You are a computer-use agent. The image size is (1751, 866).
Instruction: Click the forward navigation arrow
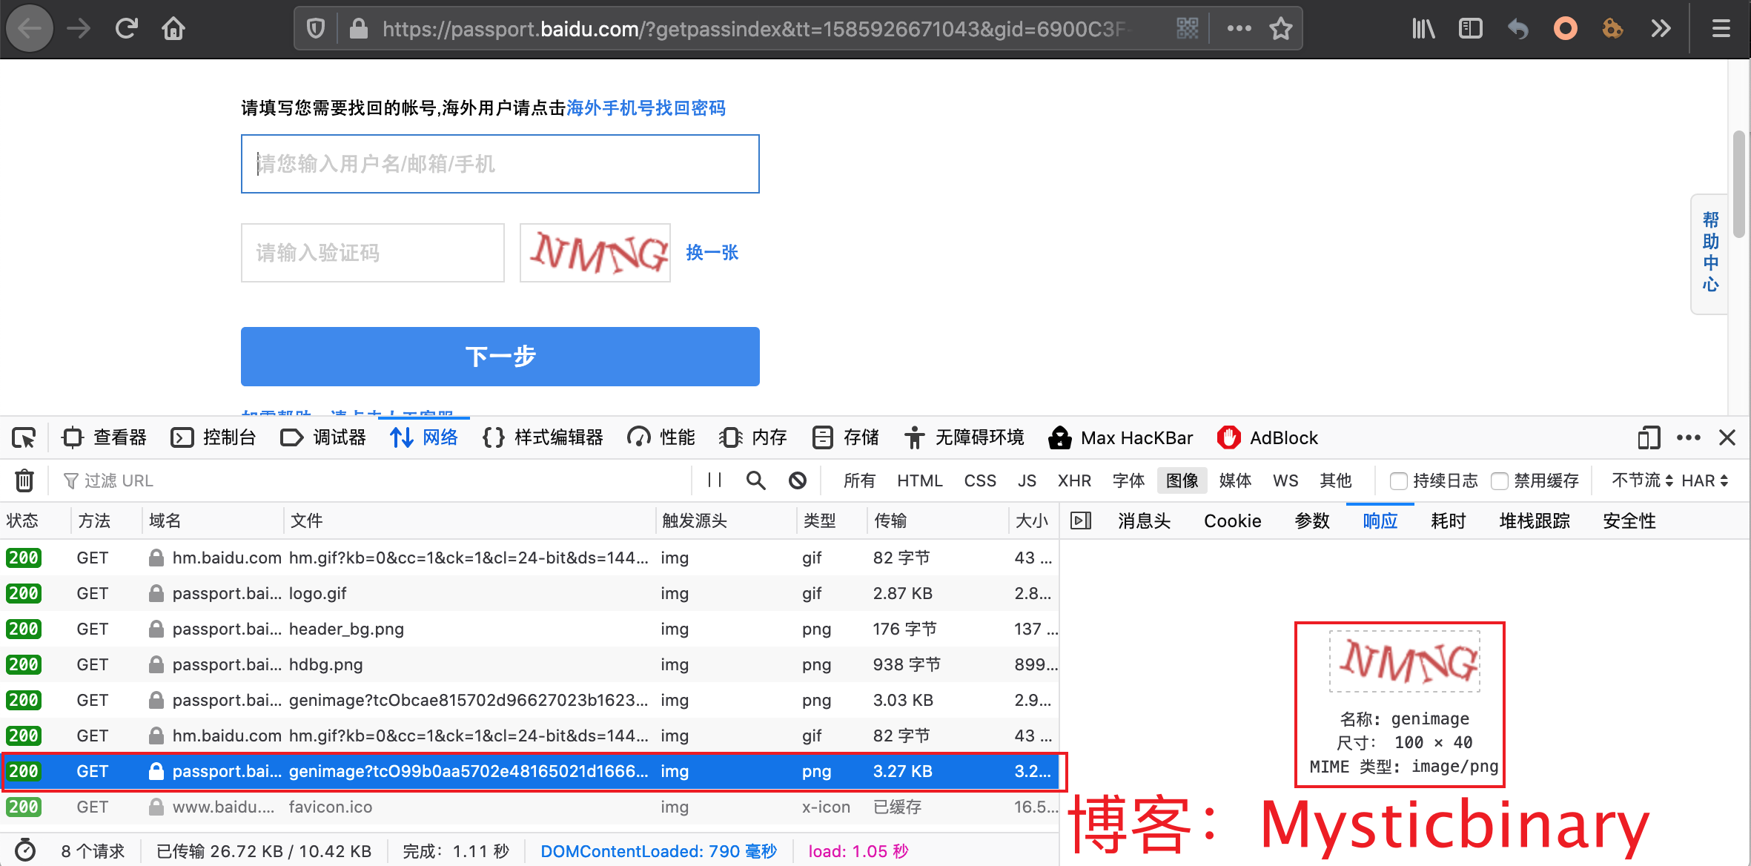78,29
